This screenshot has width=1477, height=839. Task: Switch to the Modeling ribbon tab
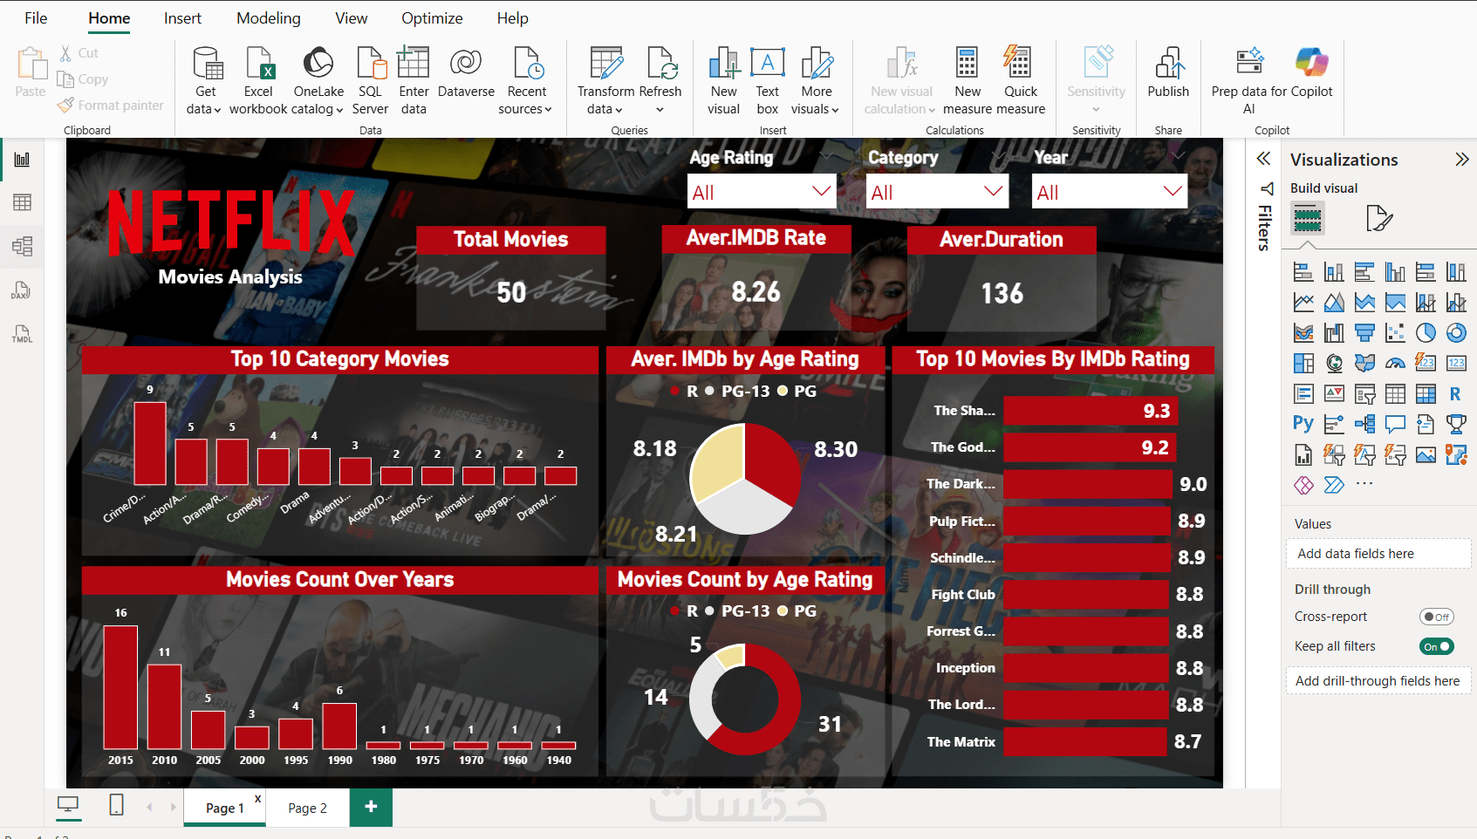[269, 18]
